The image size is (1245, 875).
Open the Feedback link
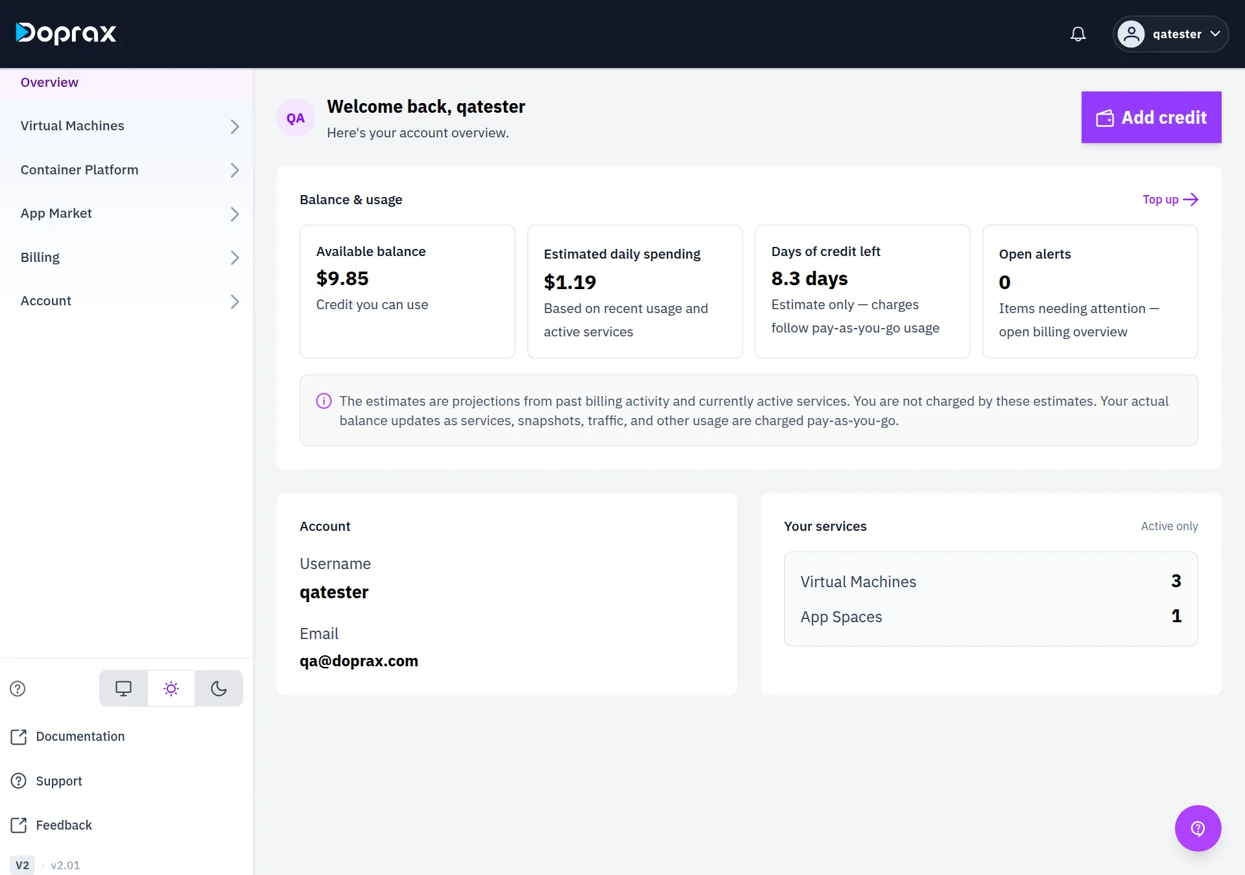(x=51, y=825)
